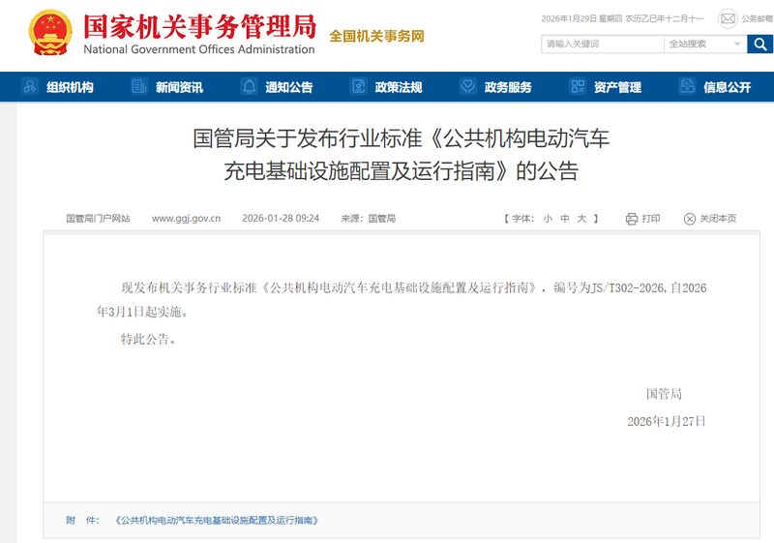This screenshot has height=543, width=774.
Task: Click the standard number JS/T302-2026 text
Action: 628,287
